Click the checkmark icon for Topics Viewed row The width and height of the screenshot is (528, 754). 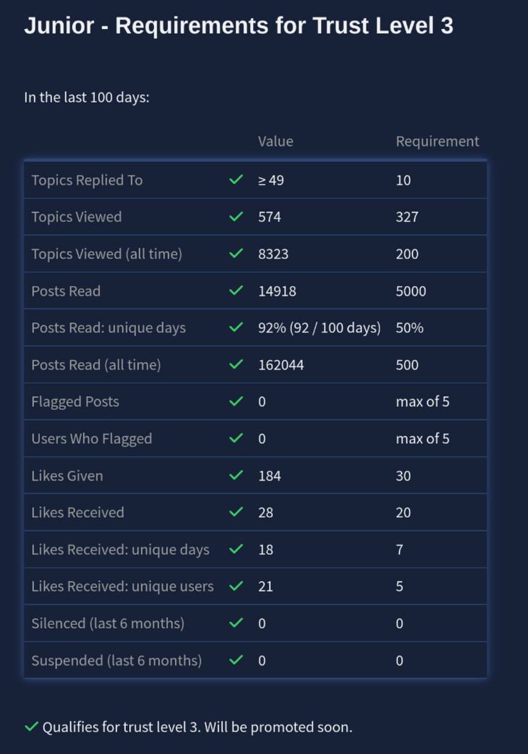click(x=235, y=217)
